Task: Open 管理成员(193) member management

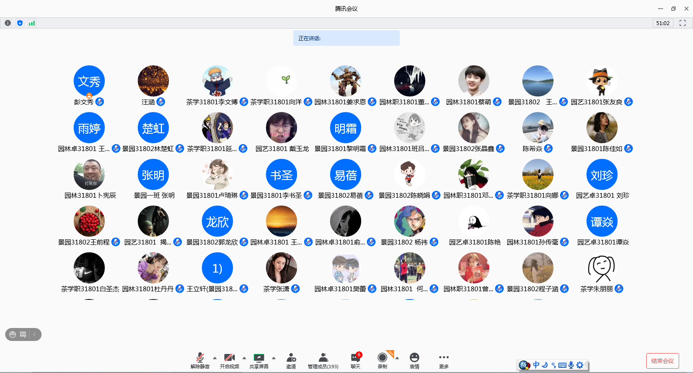Action: coord(323,360)
